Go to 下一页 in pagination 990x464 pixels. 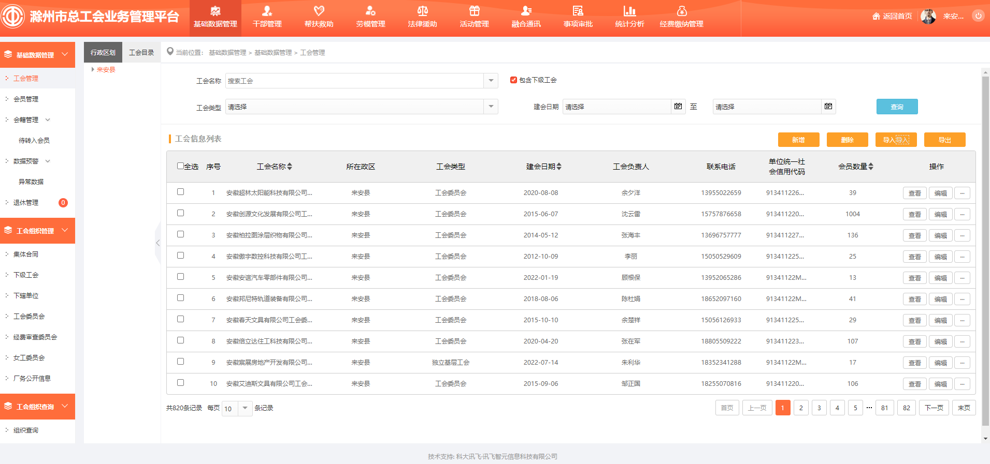[x=934, y=408]
